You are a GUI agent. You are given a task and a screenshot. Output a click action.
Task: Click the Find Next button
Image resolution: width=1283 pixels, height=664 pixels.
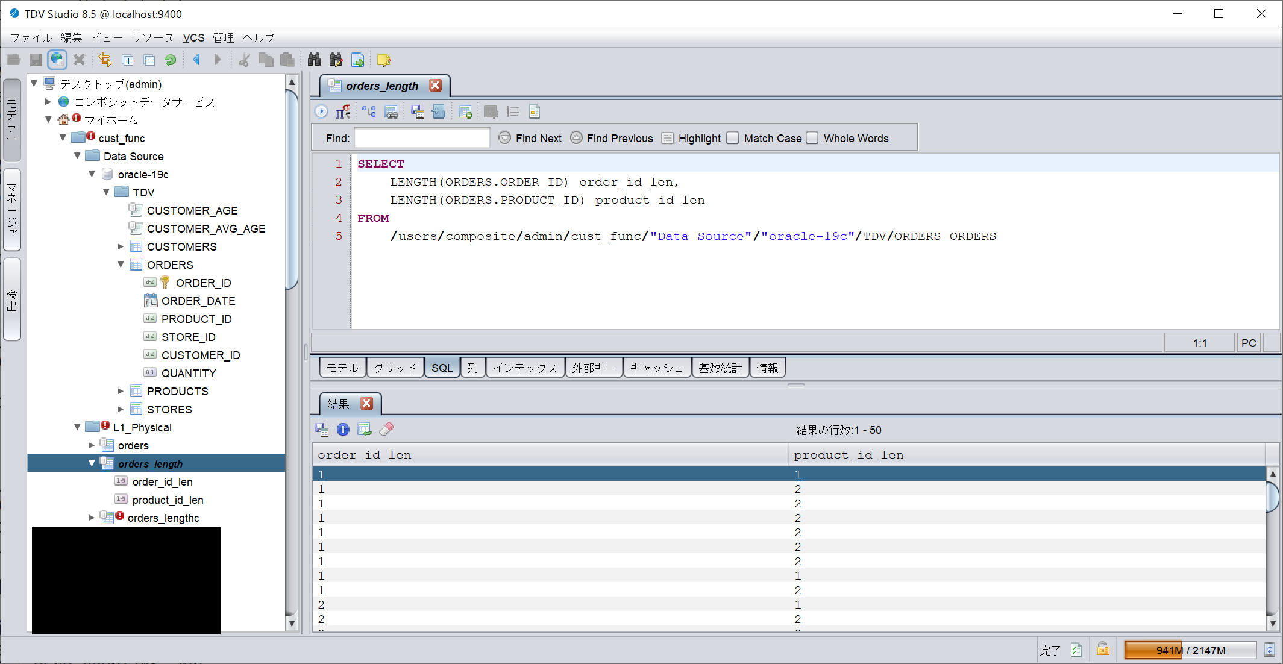click(530, 138)
